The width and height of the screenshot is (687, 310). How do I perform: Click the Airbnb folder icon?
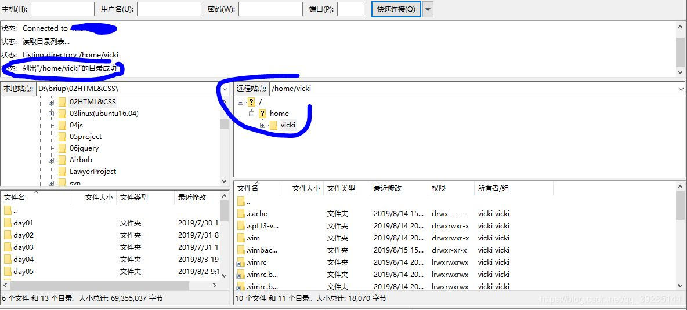62,159
